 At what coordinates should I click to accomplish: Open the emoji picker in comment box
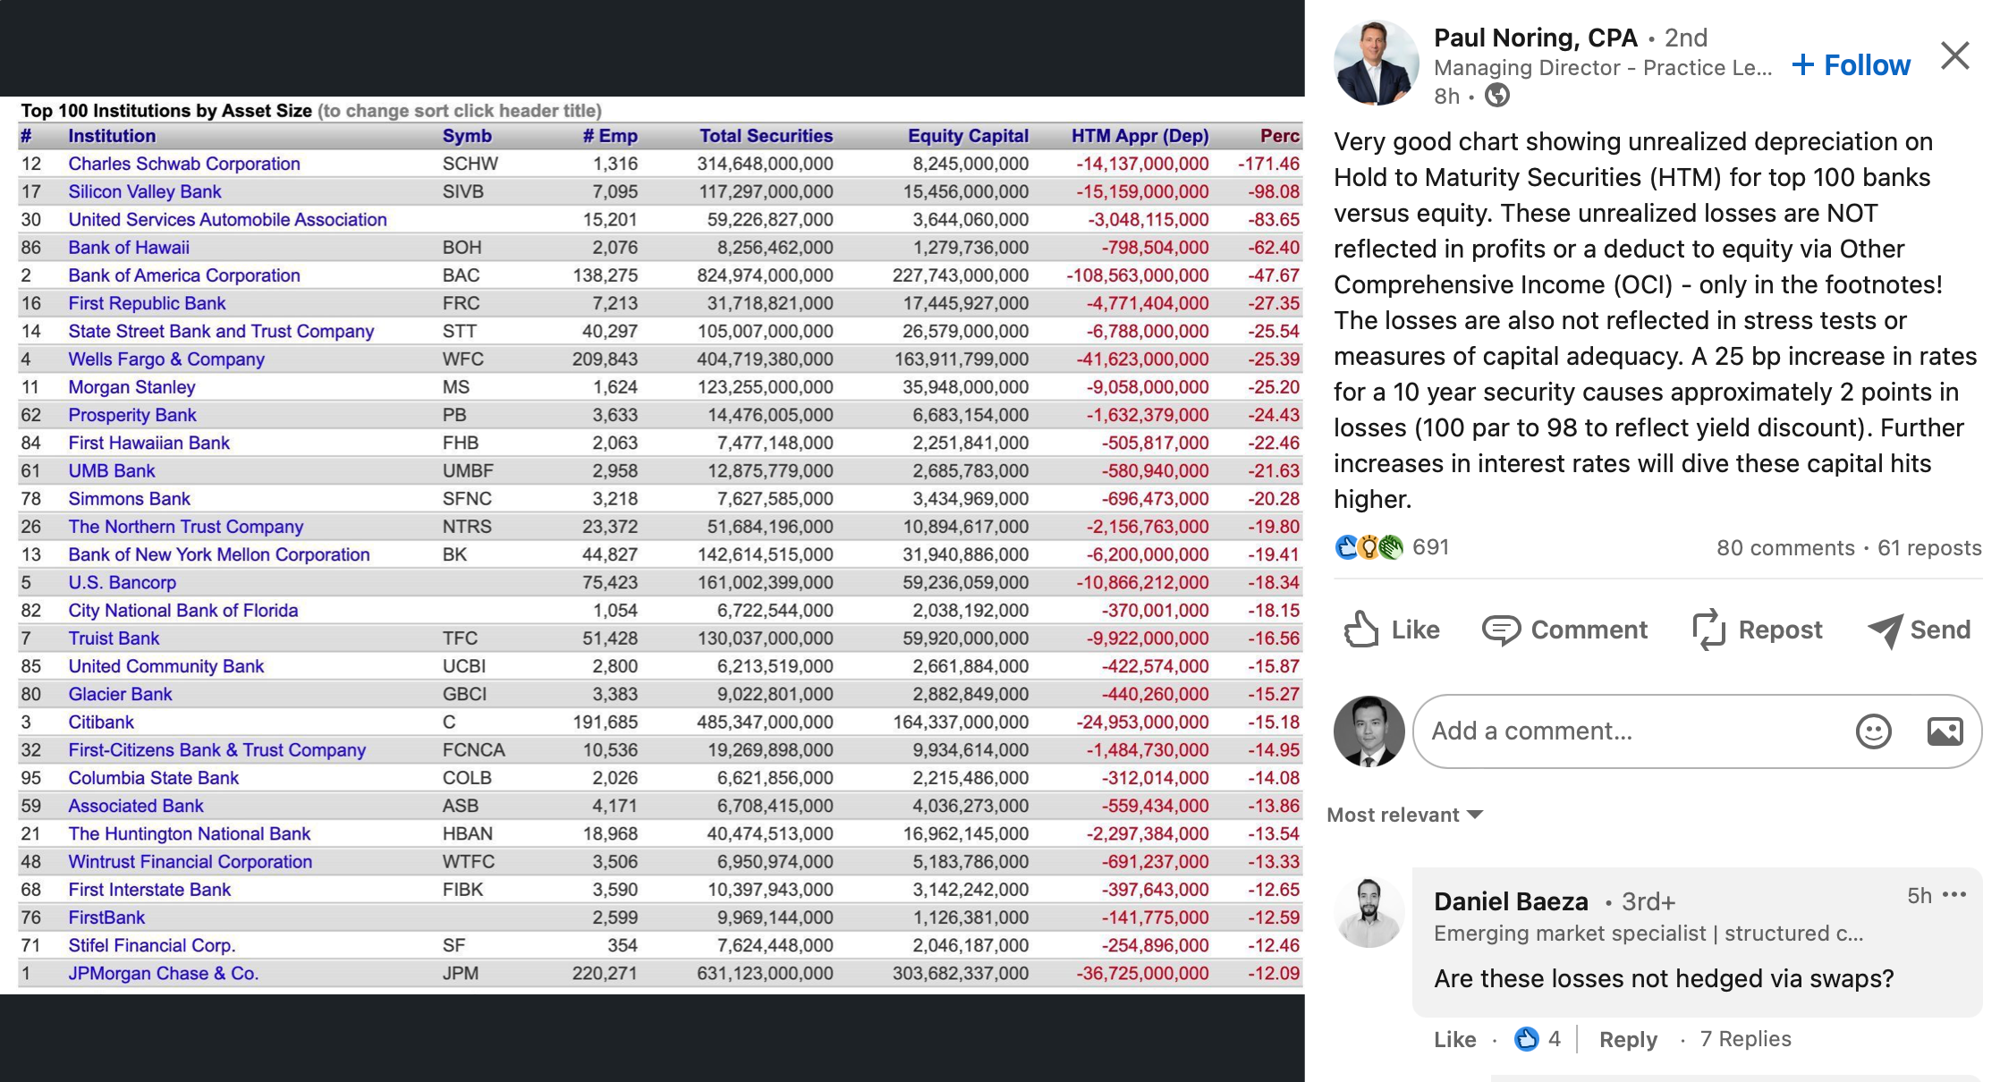pyautogui.click(x=1873, y=731)
